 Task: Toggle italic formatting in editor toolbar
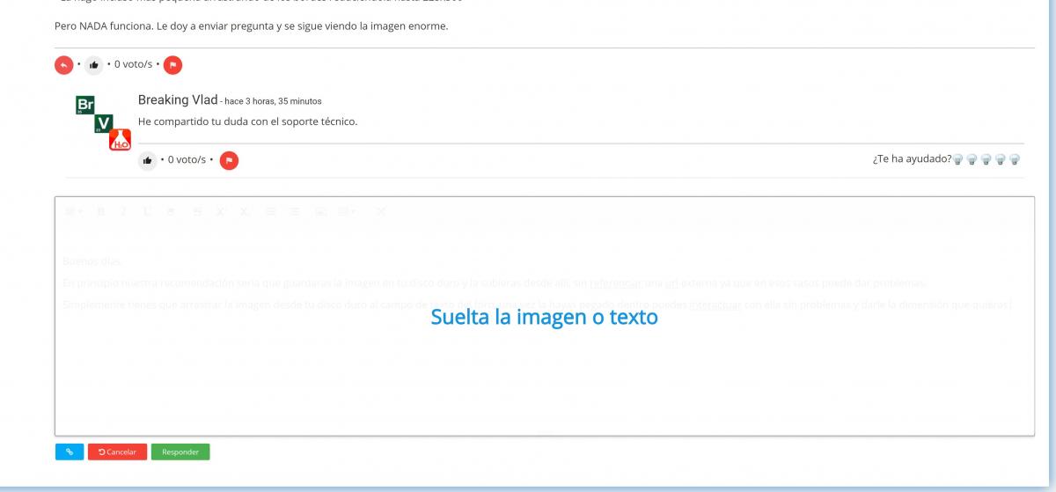pos(123,212)
